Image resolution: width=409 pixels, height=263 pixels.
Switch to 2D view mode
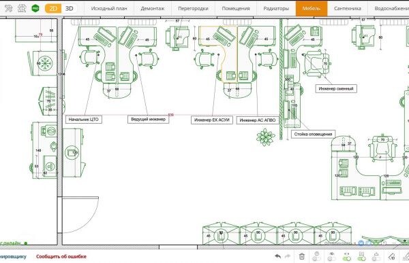pyautogui.click(x=53, y=8)
